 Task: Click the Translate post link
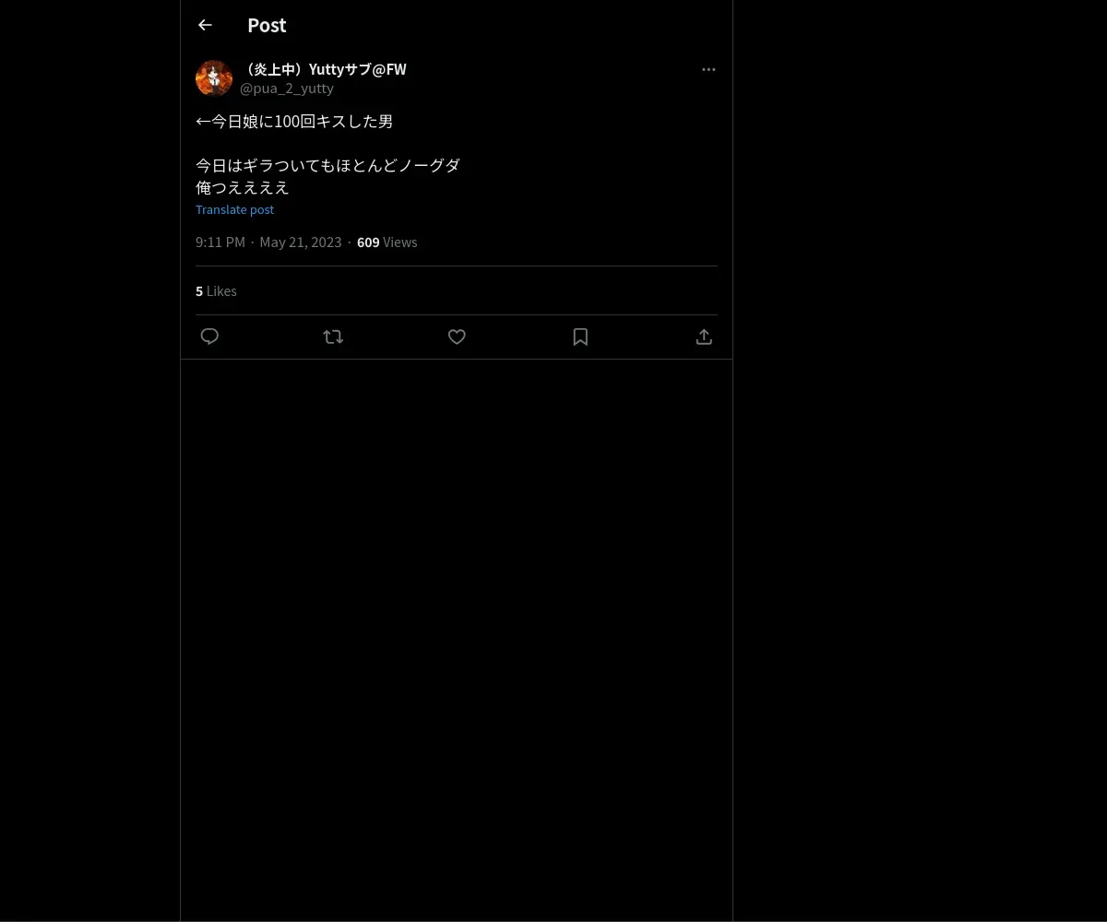coord(234,209)
